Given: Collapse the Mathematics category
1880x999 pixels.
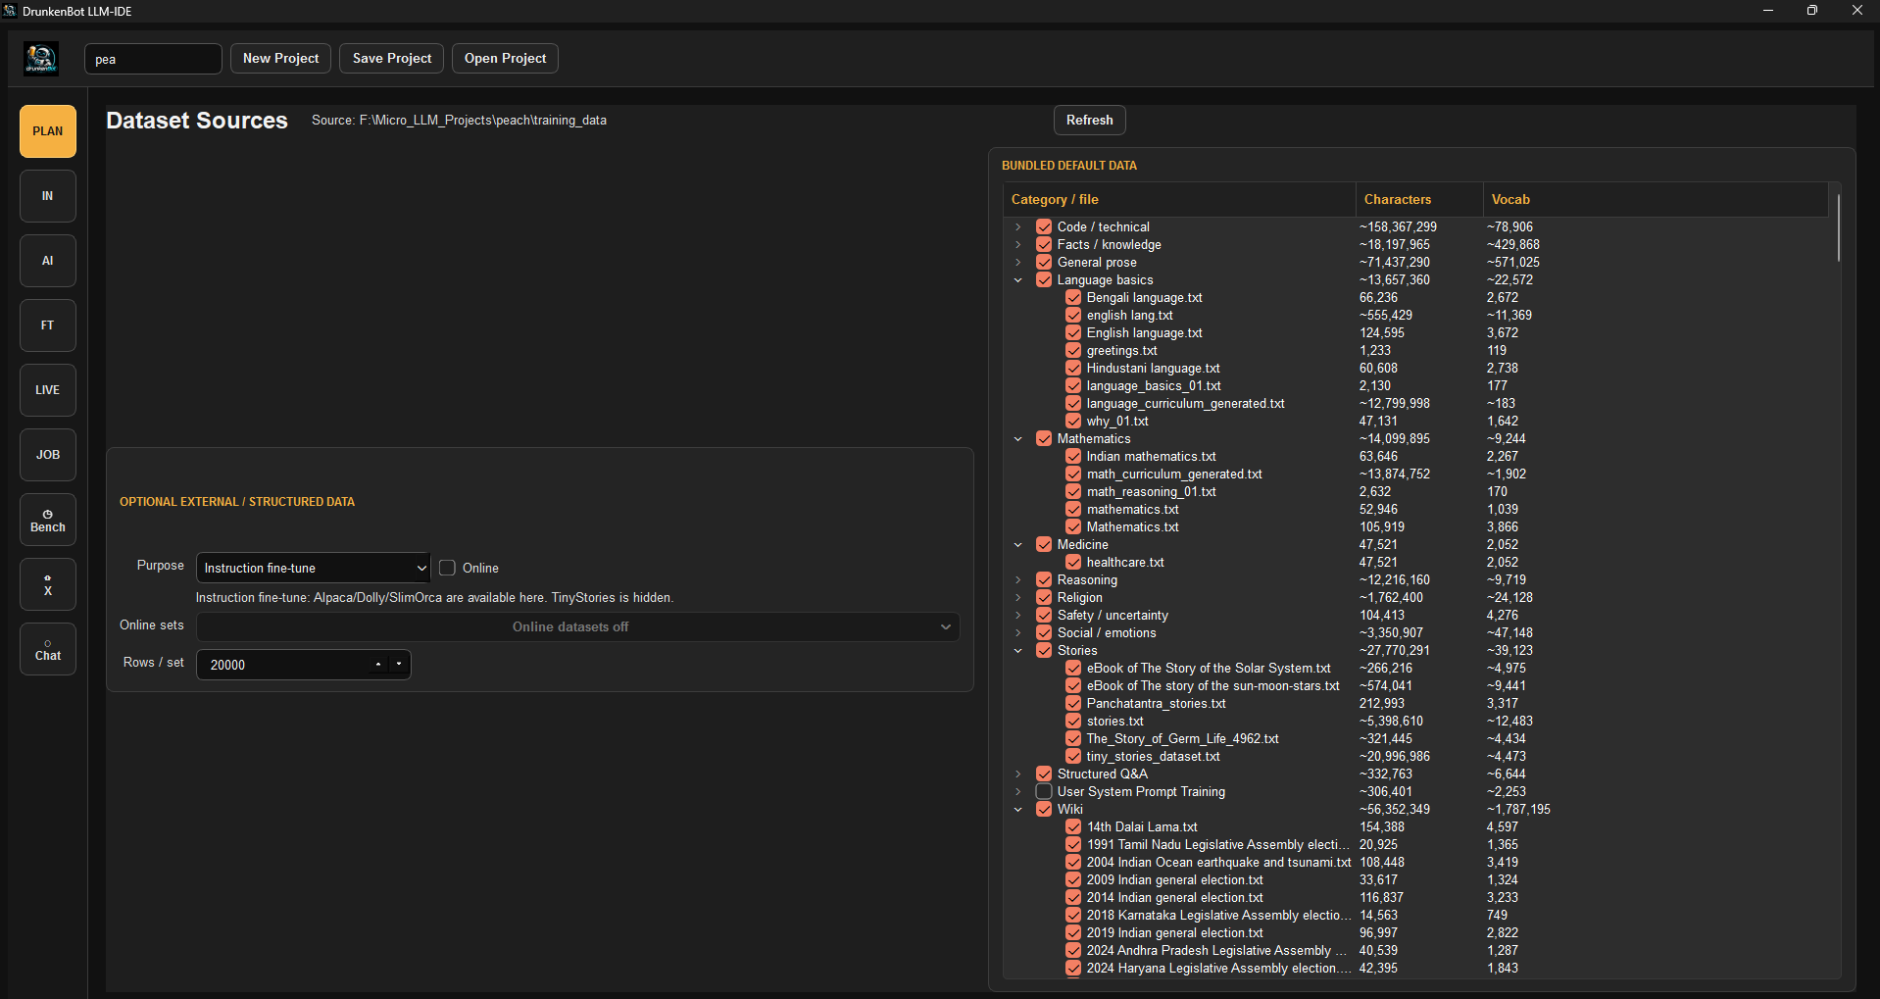Looking at the screenshot, I should tap(1018, 438).
